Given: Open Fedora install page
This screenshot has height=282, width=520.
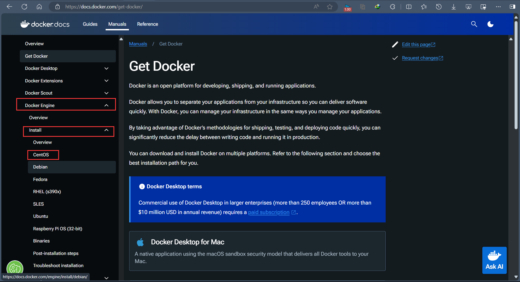Looking at the screenshot, I should 40,179.
